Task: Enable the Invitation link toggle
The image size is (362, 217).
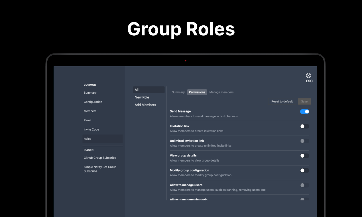Action: pyautogui.click(x=304, y=126)
